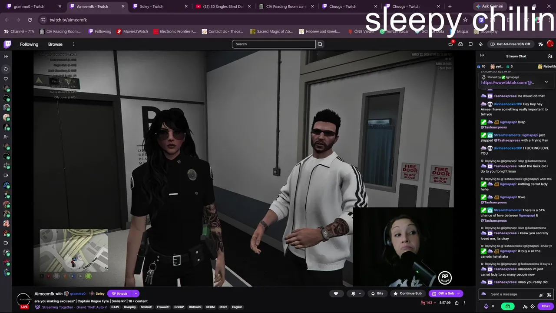This screenshot has width=556, height=313.
Task: Open the Electronic Frontier bookmark
Action: 175,31
